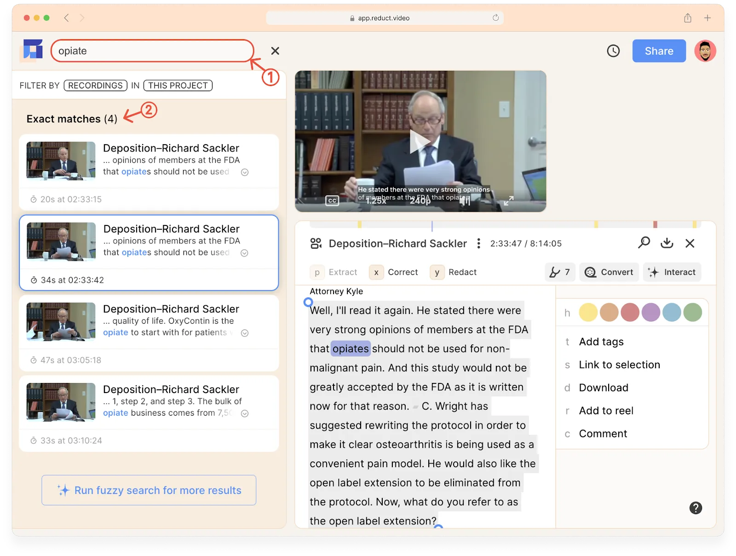Change the RECORDINGS filter

(95, 86)
